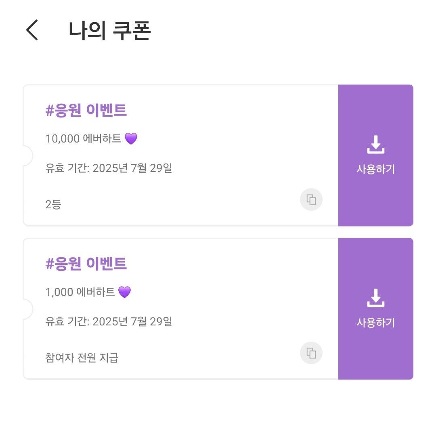Tap the first coupon card's left notch
436x436 pixels.
pyautogui.click(x=28, y=156)
